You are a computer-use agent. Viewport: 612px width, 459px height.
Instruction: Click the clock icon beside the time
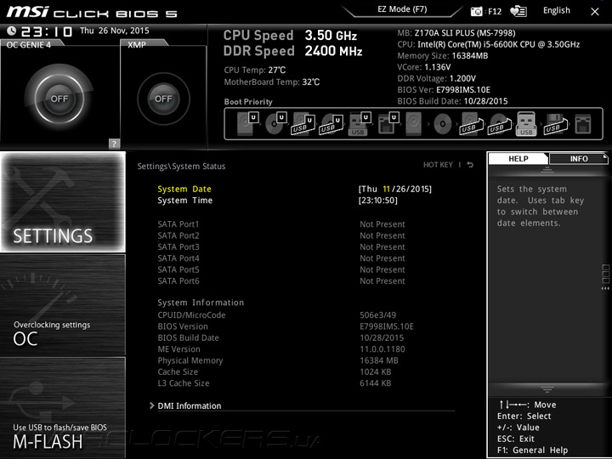[12, 31]
